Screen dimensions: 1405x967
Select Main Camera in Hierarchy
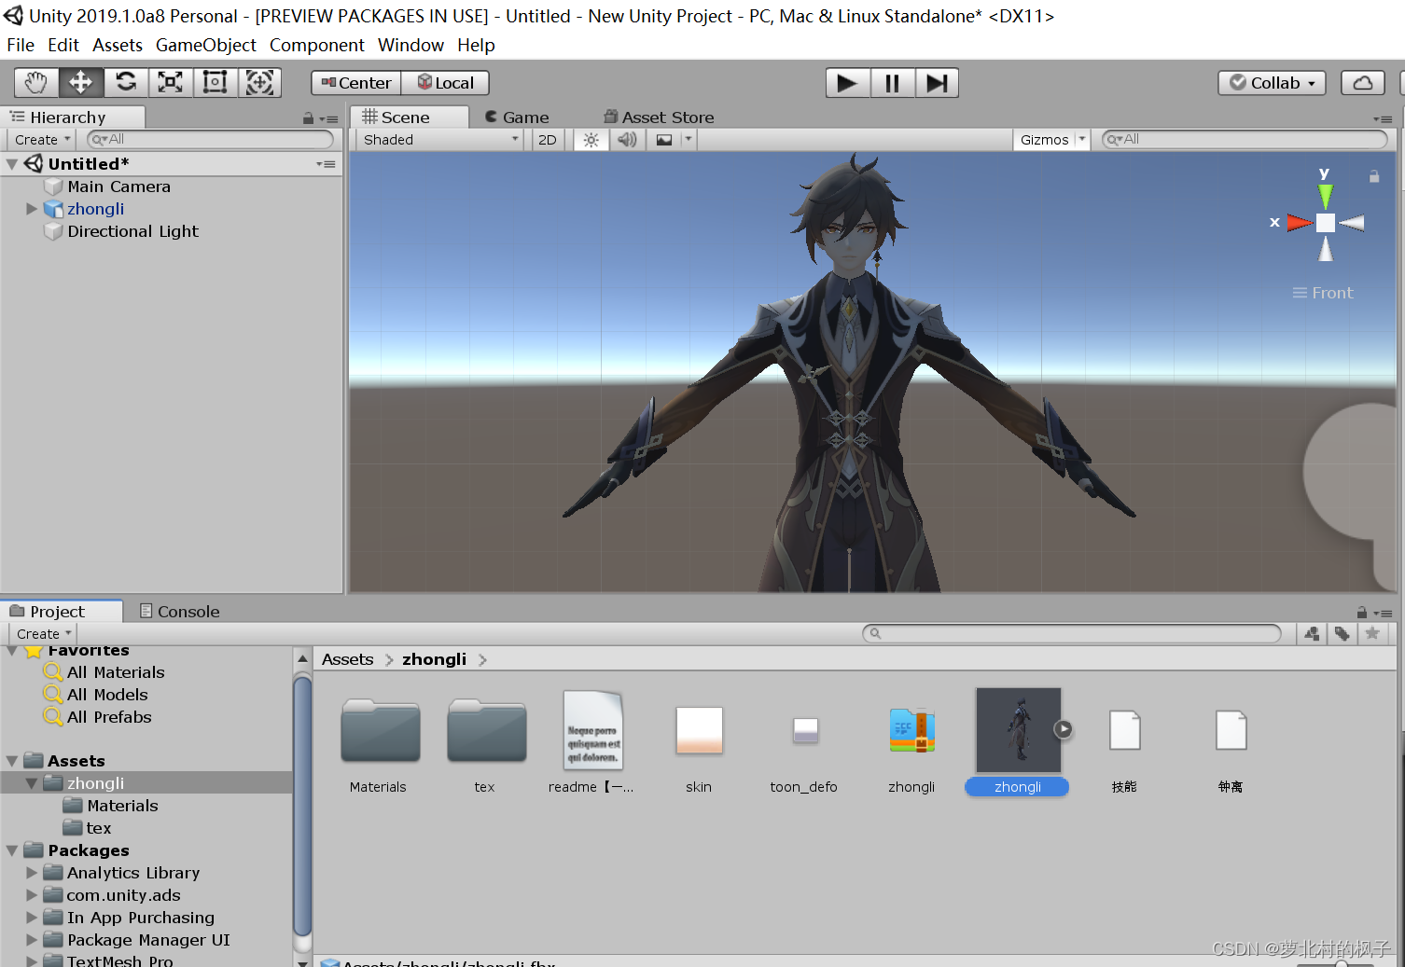(118, 186)
